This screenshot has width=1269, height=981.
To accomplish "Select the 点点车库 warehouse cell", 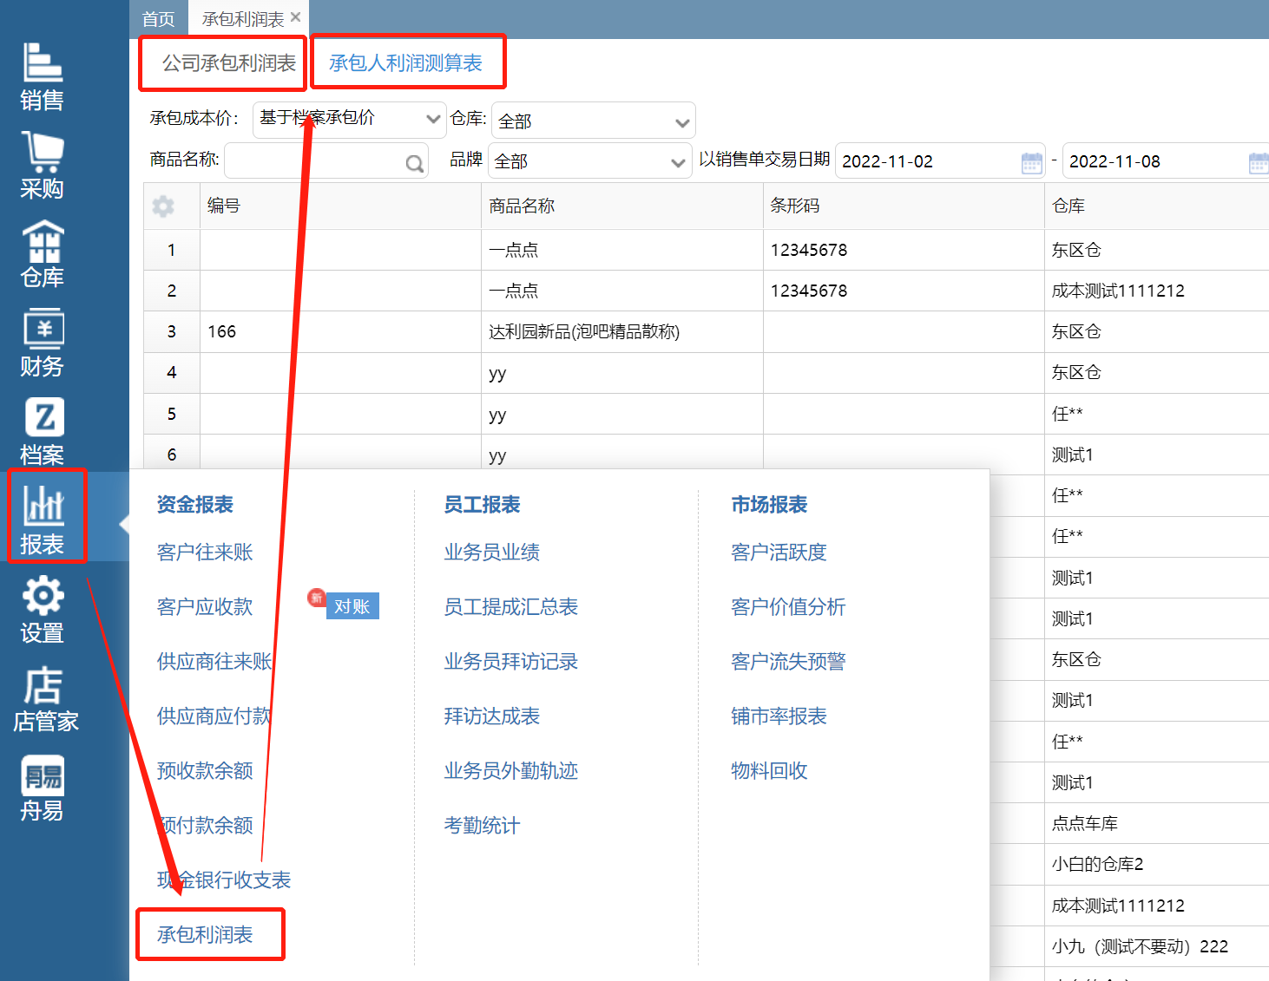I will [x=1157, y=824].
